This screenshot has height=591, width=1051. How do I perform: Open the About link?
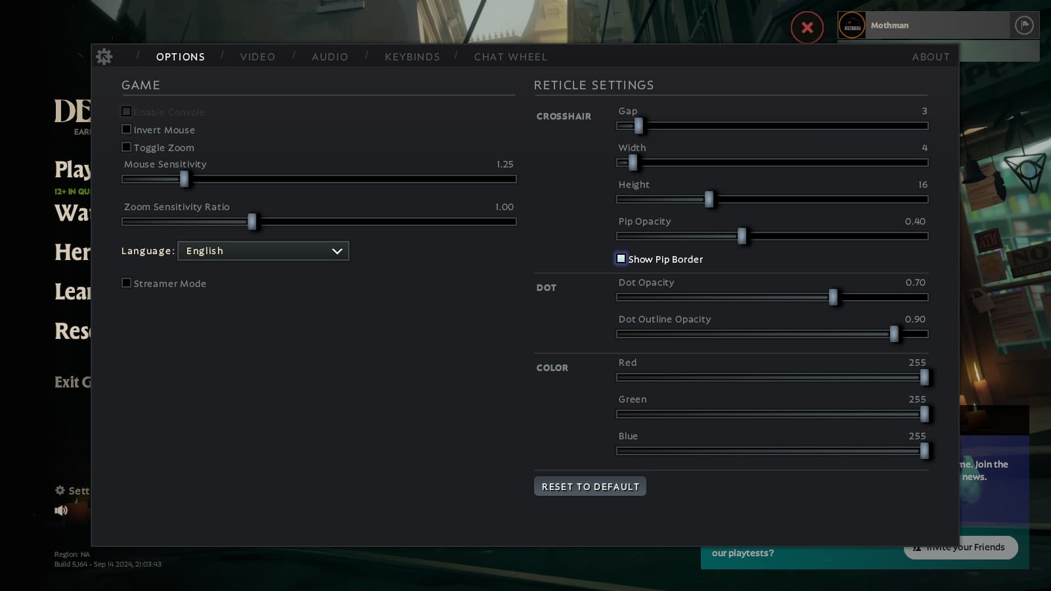(x=930, y=57)
